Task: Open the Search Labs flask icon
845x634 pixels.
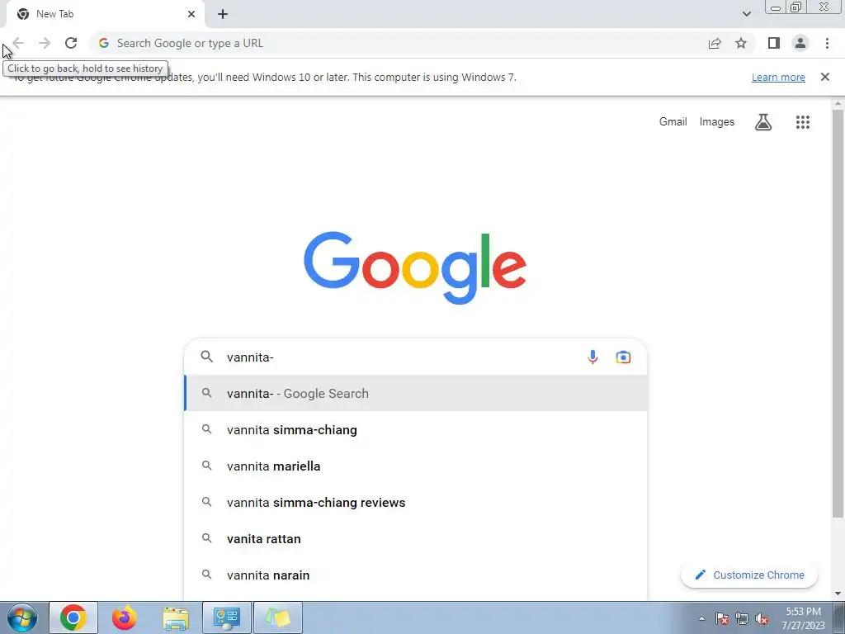Action: [763, 122]
